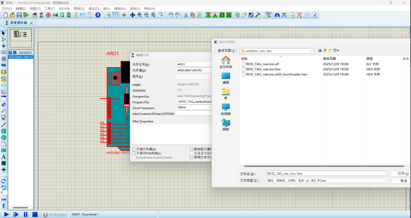Open the PCB Layout chip icon

click(x=48, y=15)
